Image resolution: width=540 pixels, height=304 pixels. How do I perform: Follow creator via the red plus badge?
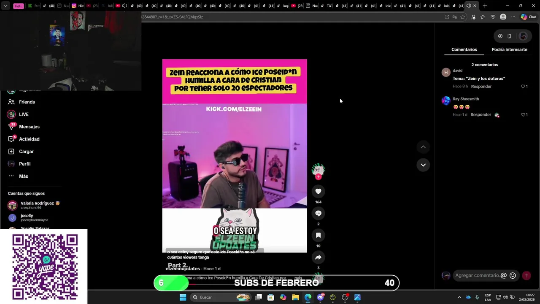click(x=318, y=177)
